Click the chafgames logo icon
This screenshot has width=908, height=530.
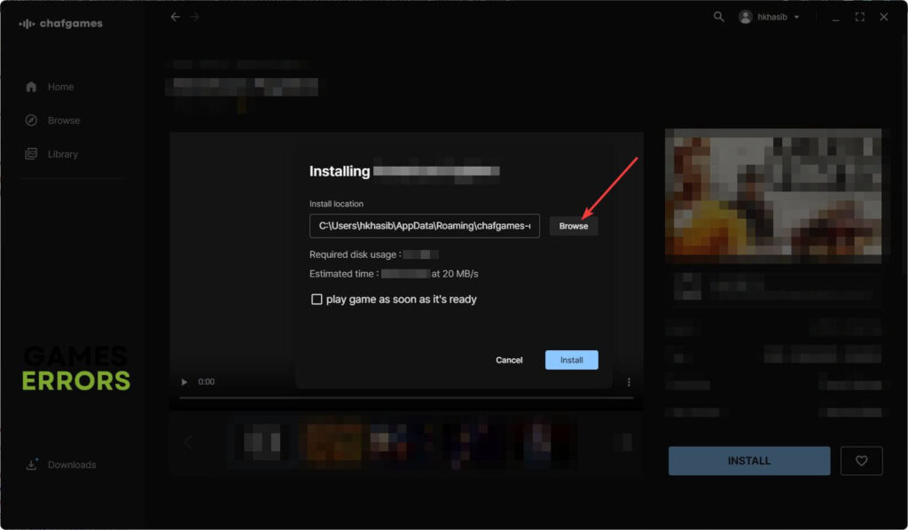point(27,24)
